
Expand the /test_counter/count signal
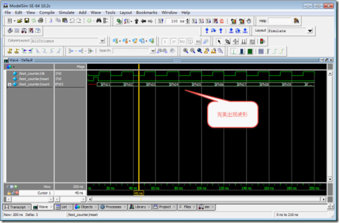[x=9, y=85]
